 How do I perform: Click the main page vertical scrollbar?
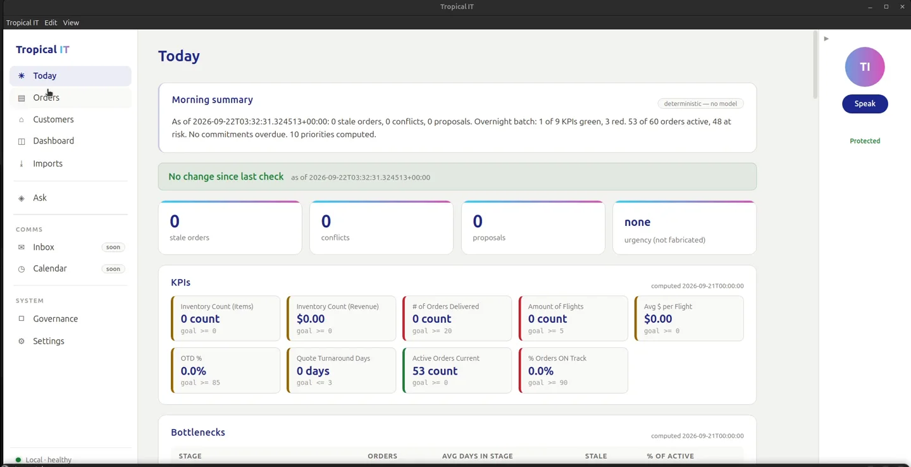(815, 65)
